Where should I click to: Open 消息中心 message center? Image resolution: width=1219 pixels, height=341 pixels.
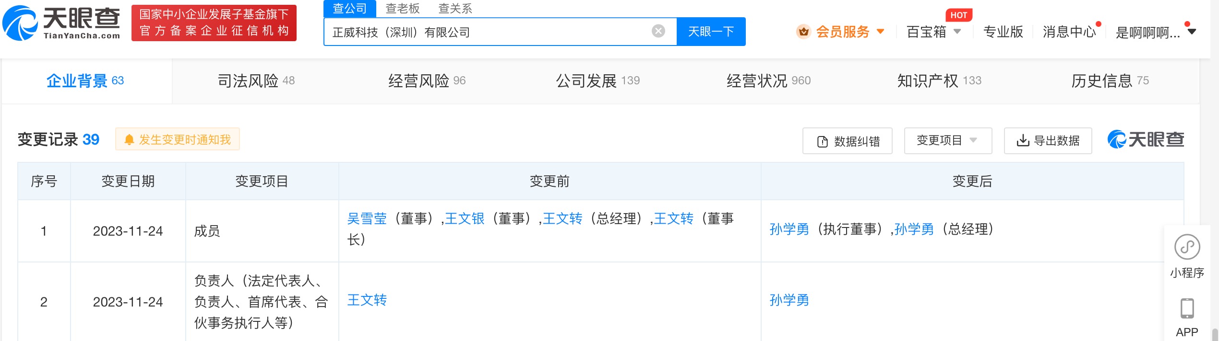click(x=1069, y=32)
